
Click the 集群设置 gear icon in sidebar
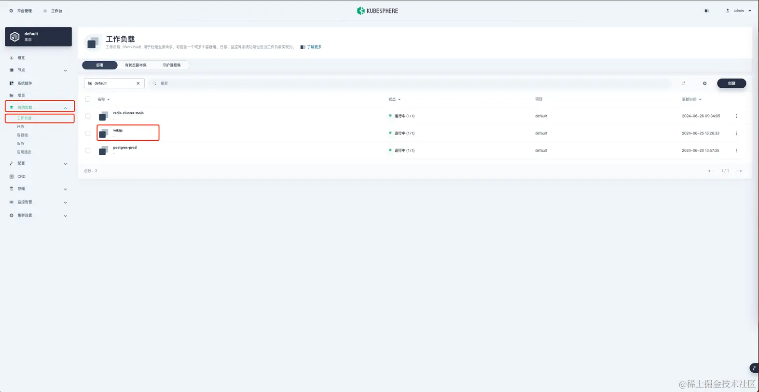pos(12,216)
